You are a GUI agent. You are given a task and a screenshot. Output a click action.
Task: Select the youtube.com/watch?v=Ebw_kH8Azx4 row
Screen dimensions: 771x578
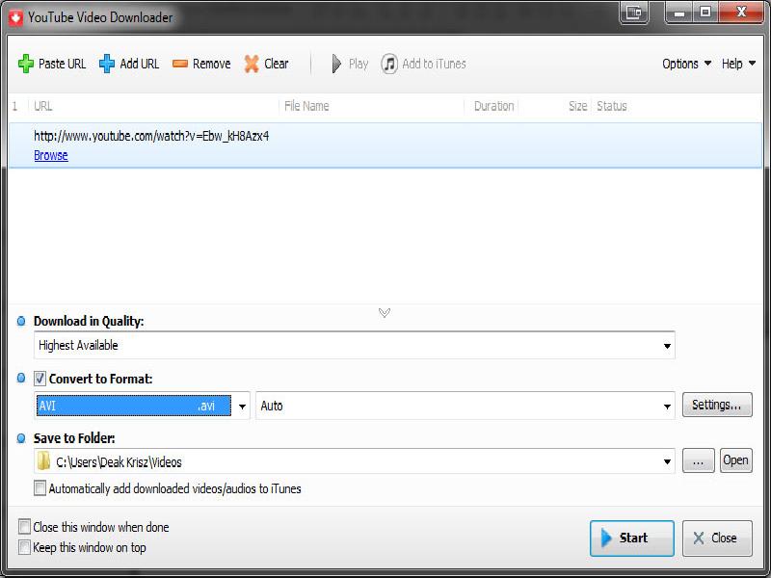(385, 145)
